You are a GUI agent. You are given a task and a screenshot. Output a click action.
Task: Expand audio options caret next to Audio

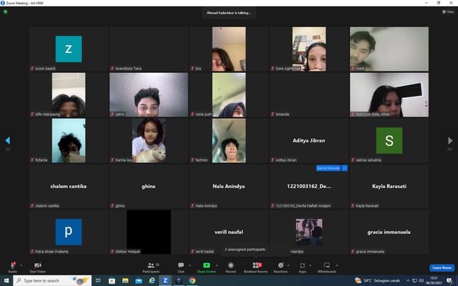(21, 265)
